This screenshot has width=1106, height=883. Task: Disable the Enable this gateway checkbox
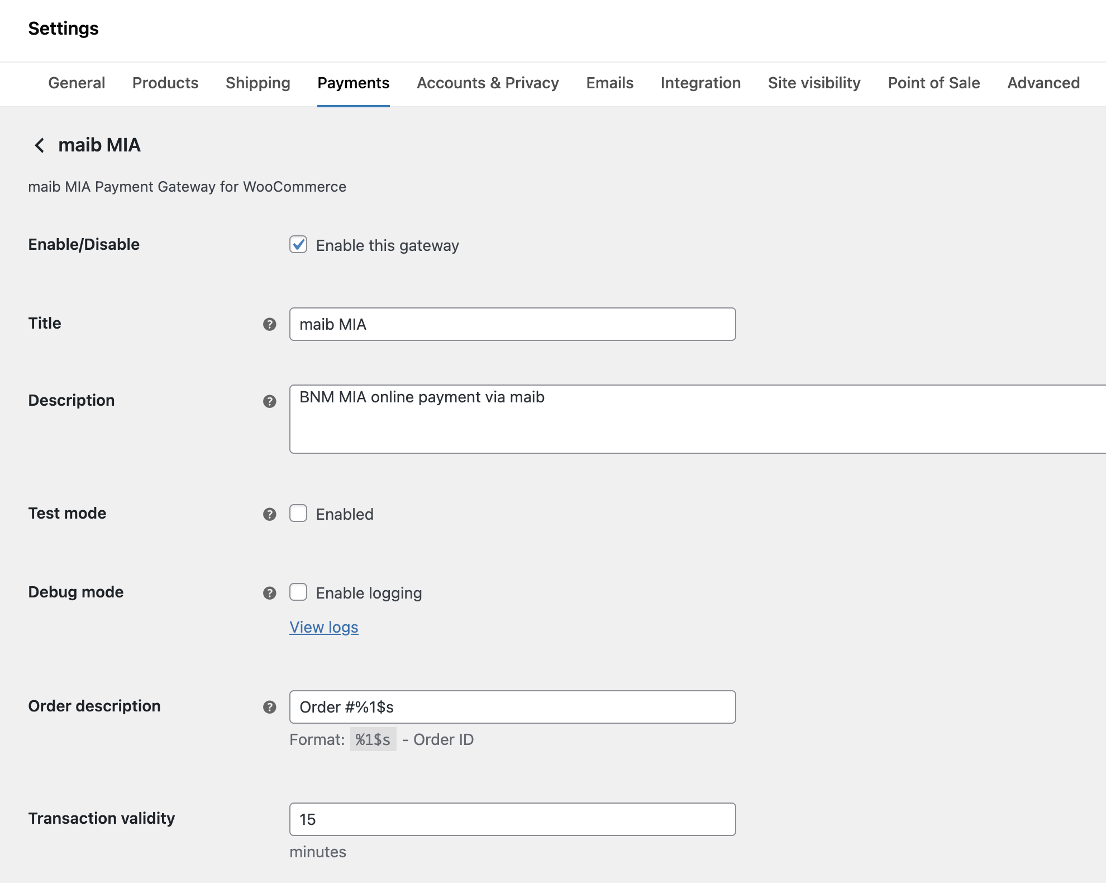tap(298, 245)
